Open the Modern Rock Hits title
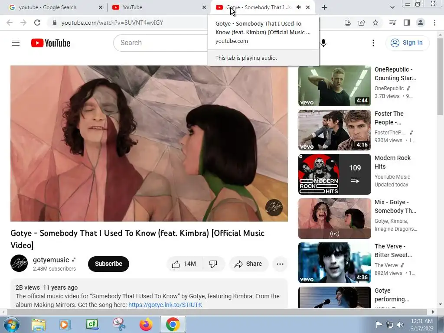This screenshot has width=444, height=333. [392, 162]
